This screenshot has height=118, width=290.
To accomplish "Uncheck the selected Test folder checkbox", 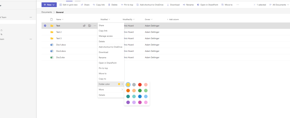I will coord(45,26).
